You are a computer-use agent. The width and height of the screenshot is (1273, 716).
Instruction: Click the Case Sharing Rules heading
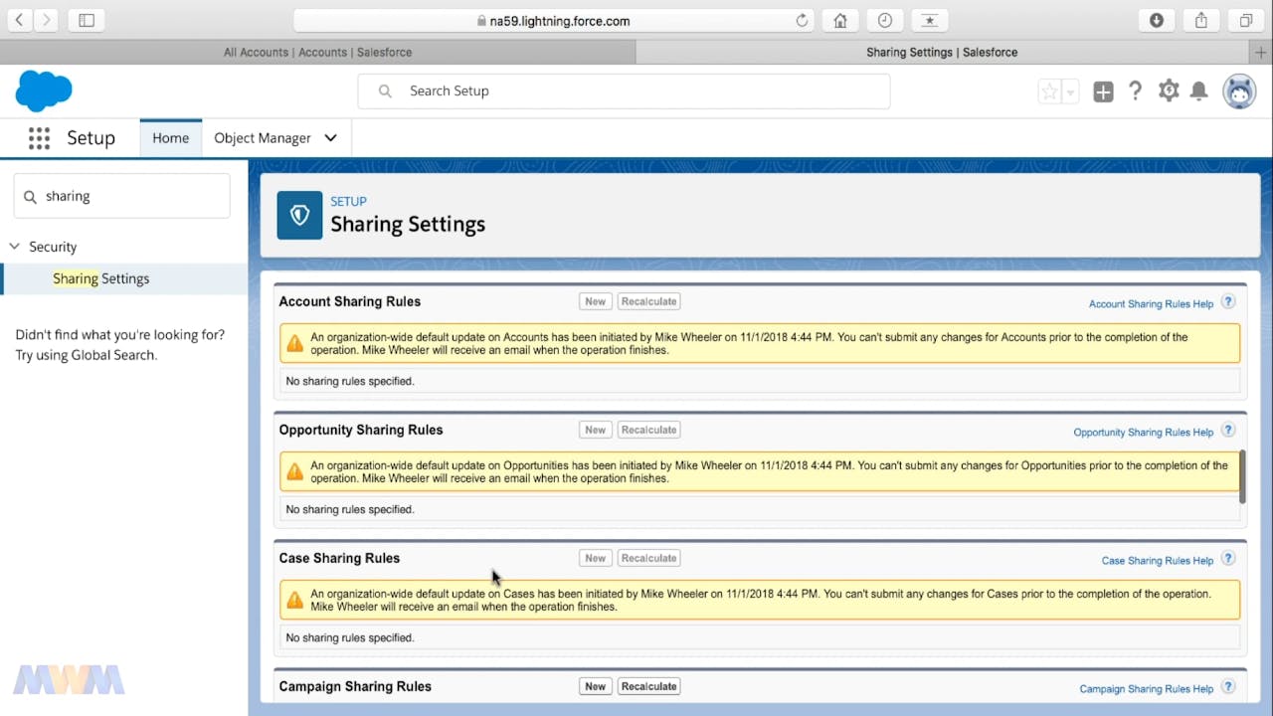[x=339, y=558]
